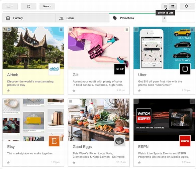Check the Gilt card checkbox
This screenshot has height=169, width=196.
pyautogui.click(x=71, y=29)
